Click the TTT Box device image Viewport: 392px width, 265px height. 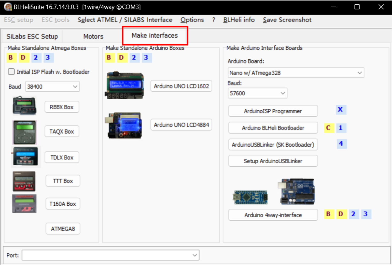24,181
